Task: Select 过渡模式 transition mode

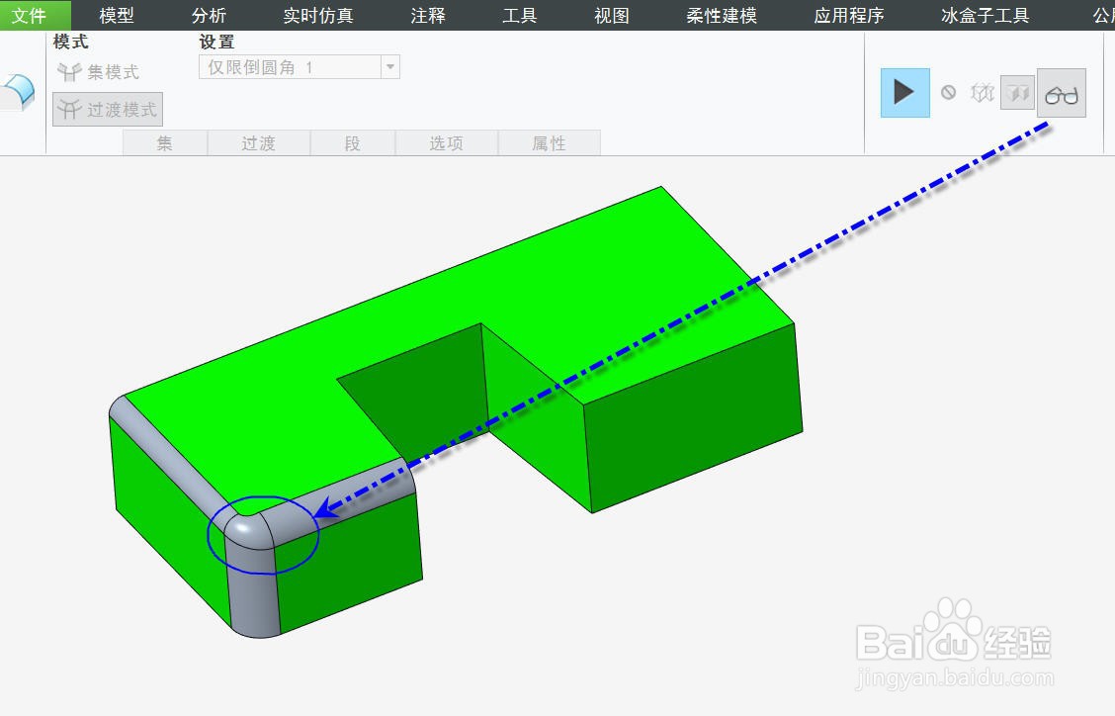Action: (x=108, y=109)
